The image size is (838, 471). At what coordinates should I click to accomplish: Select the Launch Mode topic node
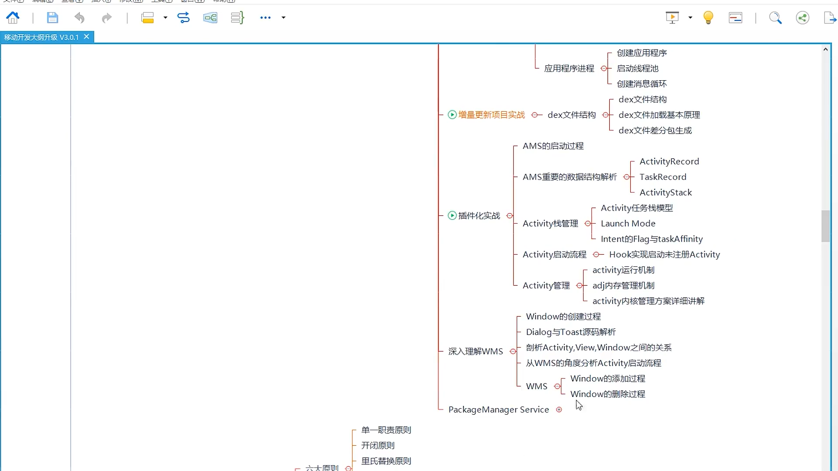628,224
